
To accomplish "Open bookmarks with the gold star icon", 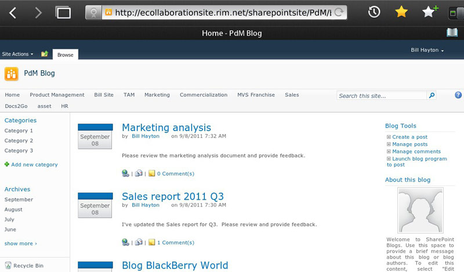I will point(401,12).
